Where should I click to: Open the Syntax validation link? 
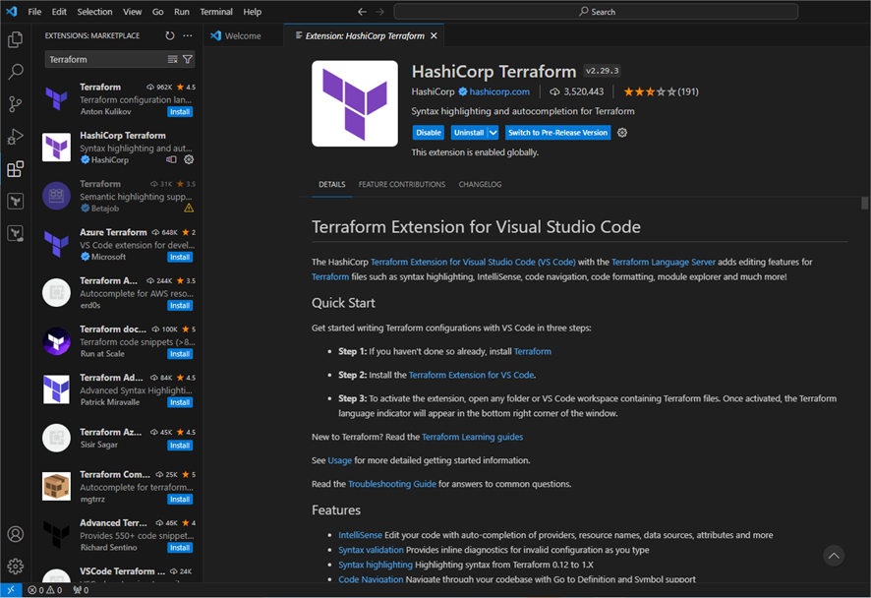tap(371, 550)
